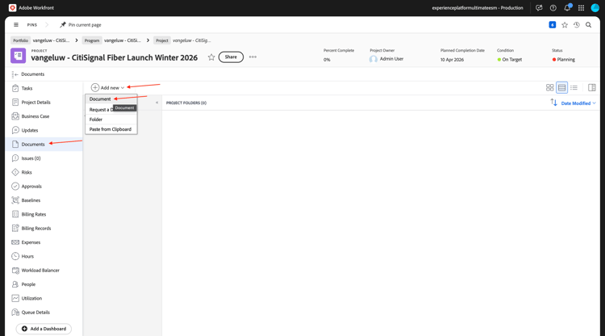Open Add new dropdown
This screenshot has height=336, width=605.
(x=107, y=88)
